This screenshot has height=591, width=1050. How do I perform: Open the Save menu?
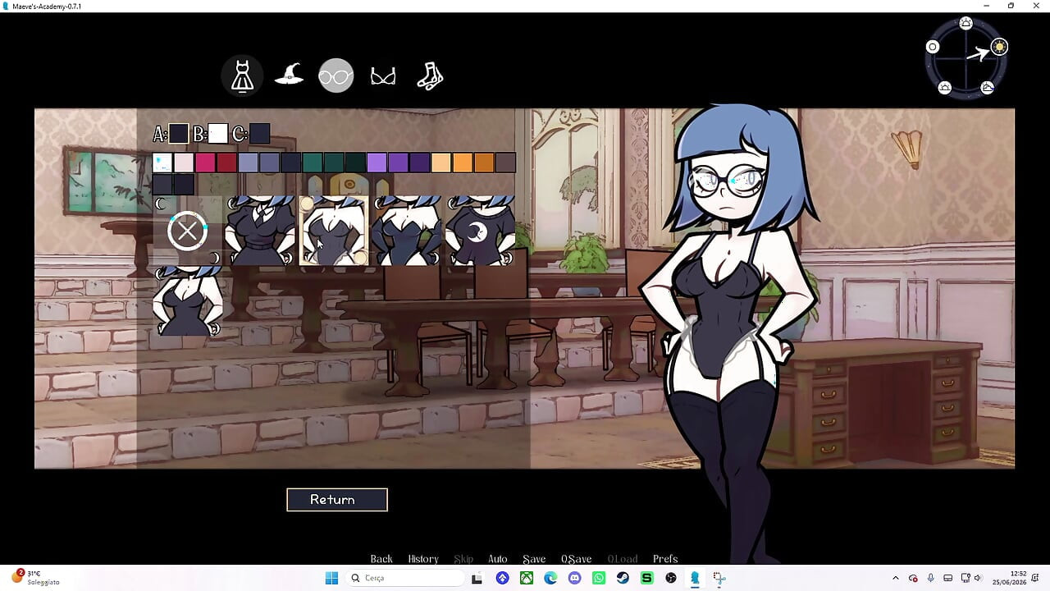(x=534, y=559)
